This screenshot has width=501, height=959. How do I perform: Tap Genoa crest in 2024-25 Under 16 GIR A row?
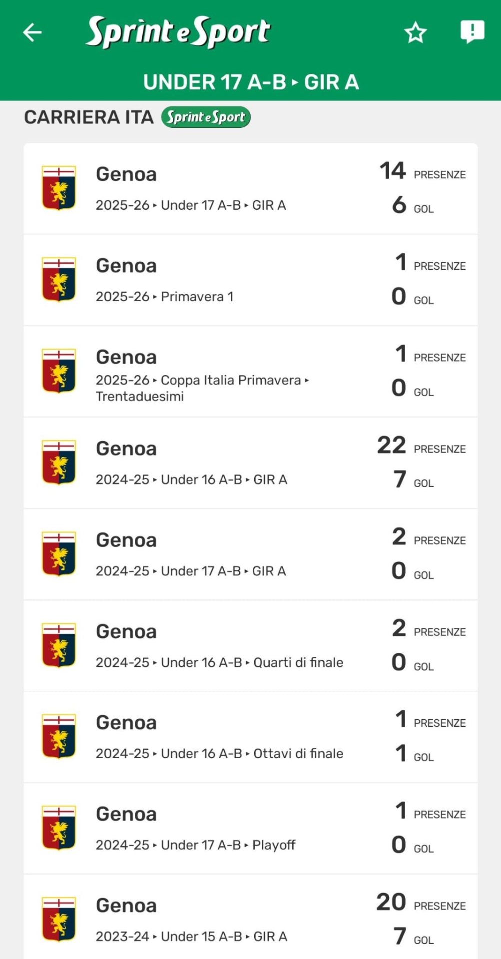point(59,462)
